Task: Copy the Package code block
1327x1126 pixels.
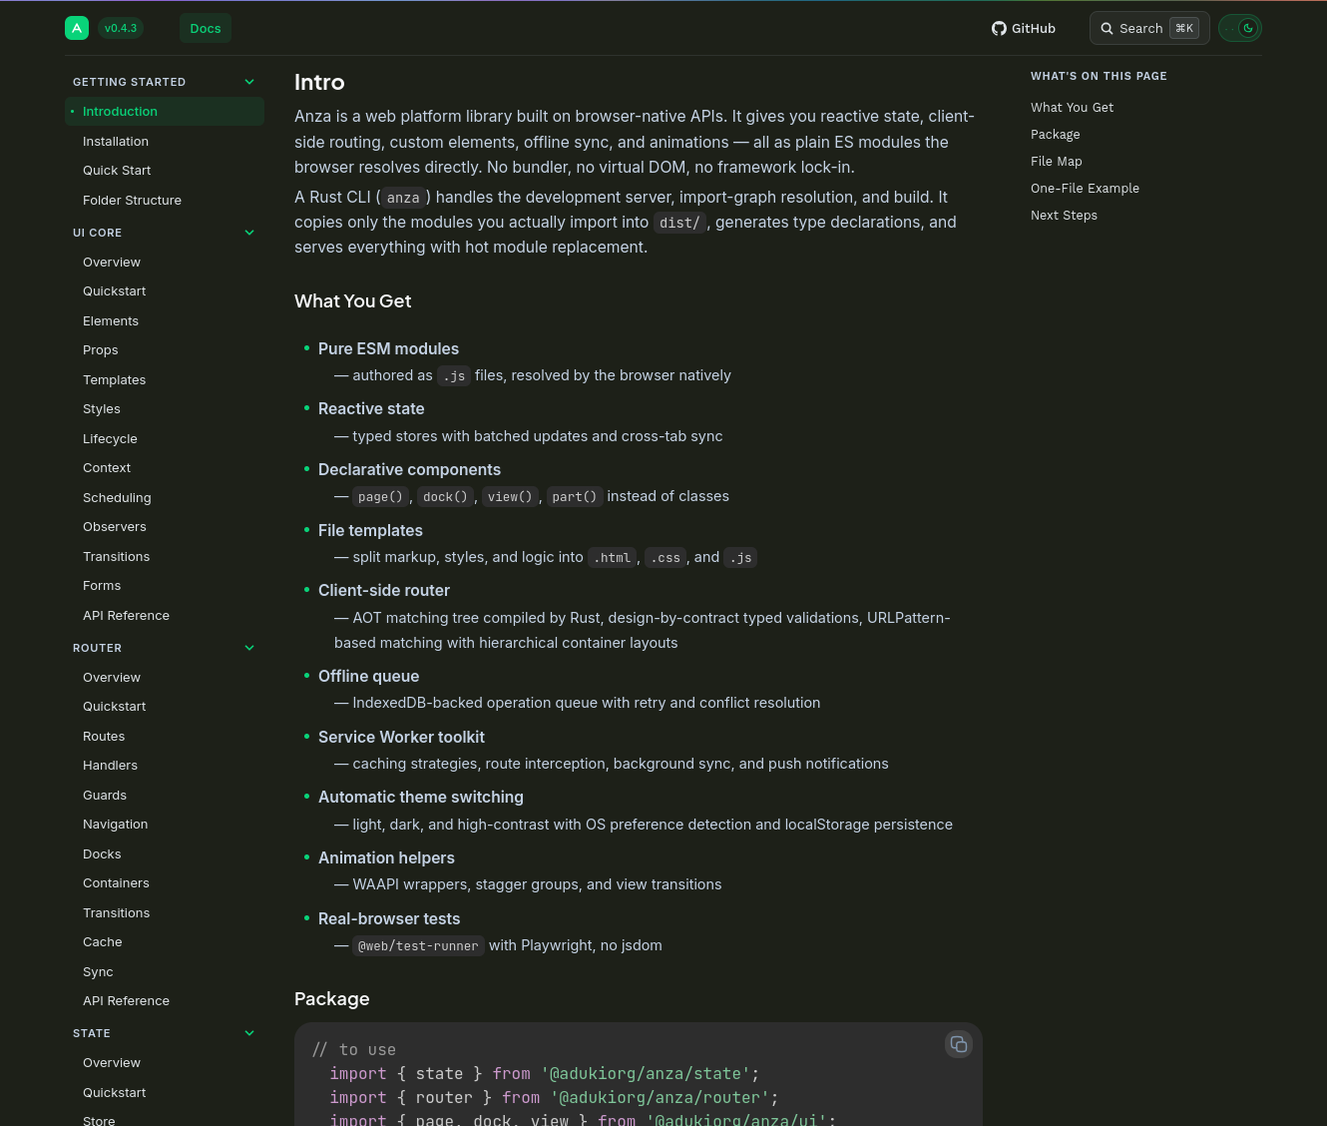Action: (959, 1044)
